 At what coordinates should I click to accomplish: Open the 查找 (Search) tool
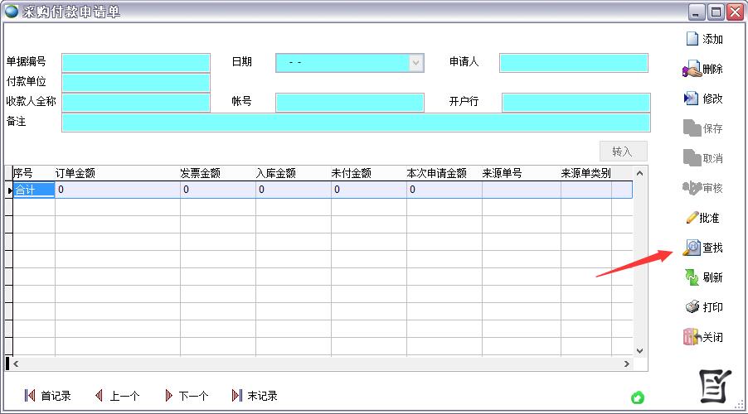tap(692, 248)
